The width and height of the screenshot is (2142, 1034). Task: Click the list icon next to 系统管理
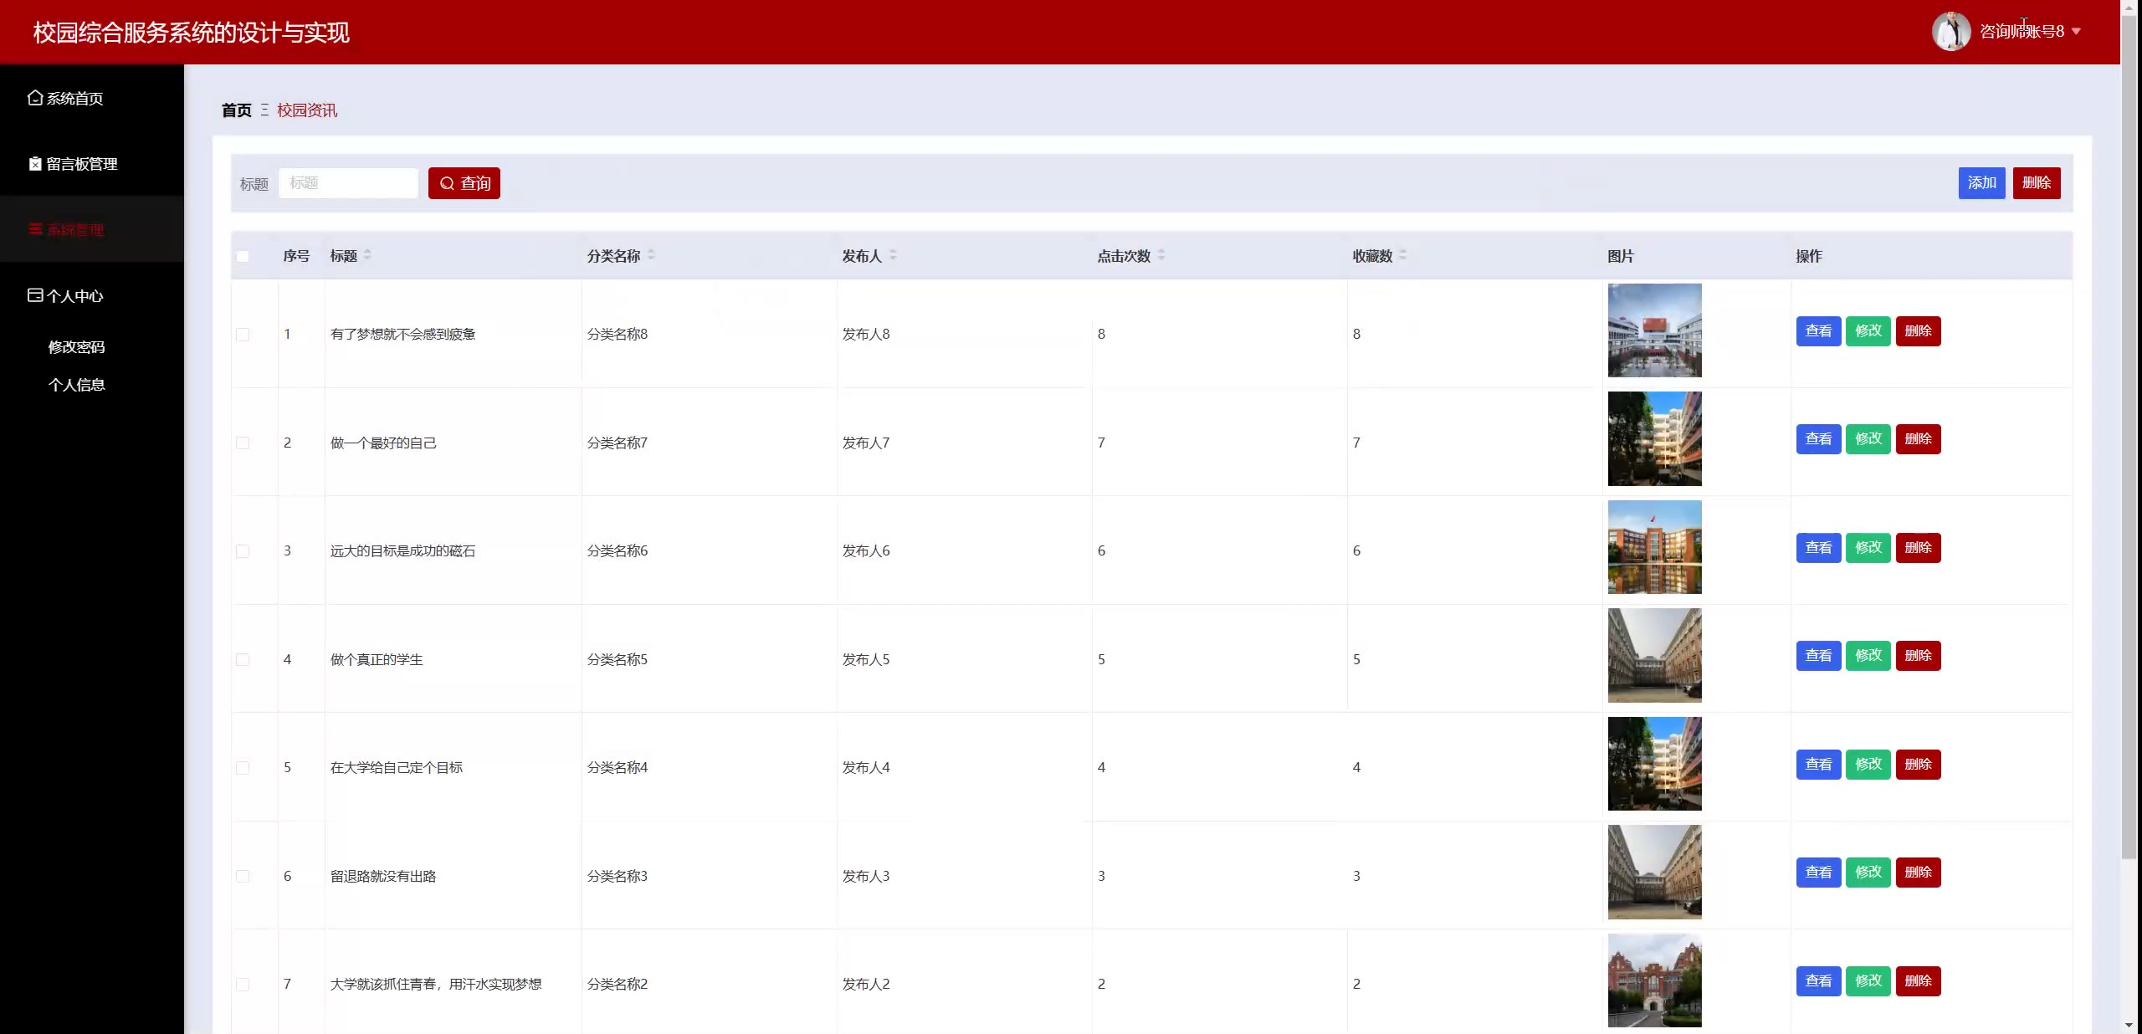[x=35, y=229]
